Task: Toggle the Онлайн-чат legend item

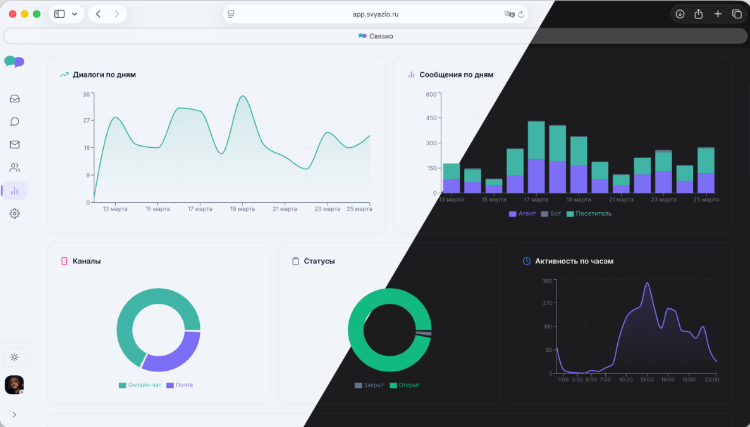Action: (140, 385)
